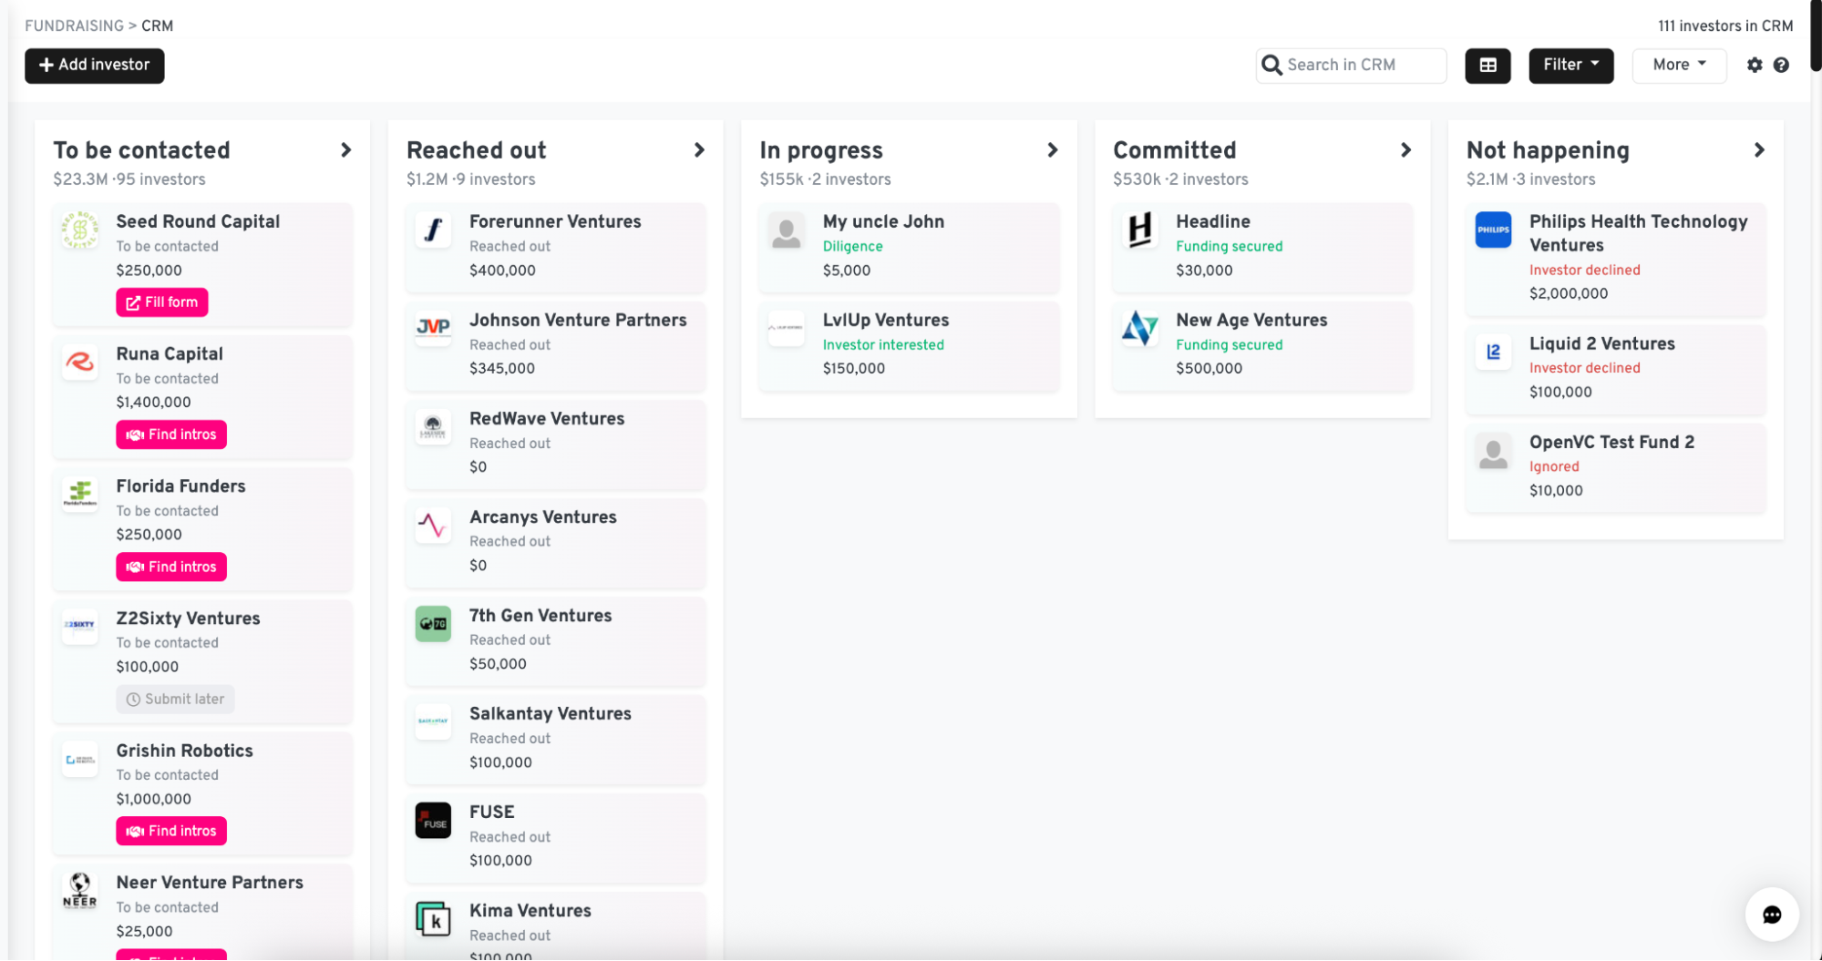
Task: Click the 7th Gen Ventures logo
Action: [433, 623]
